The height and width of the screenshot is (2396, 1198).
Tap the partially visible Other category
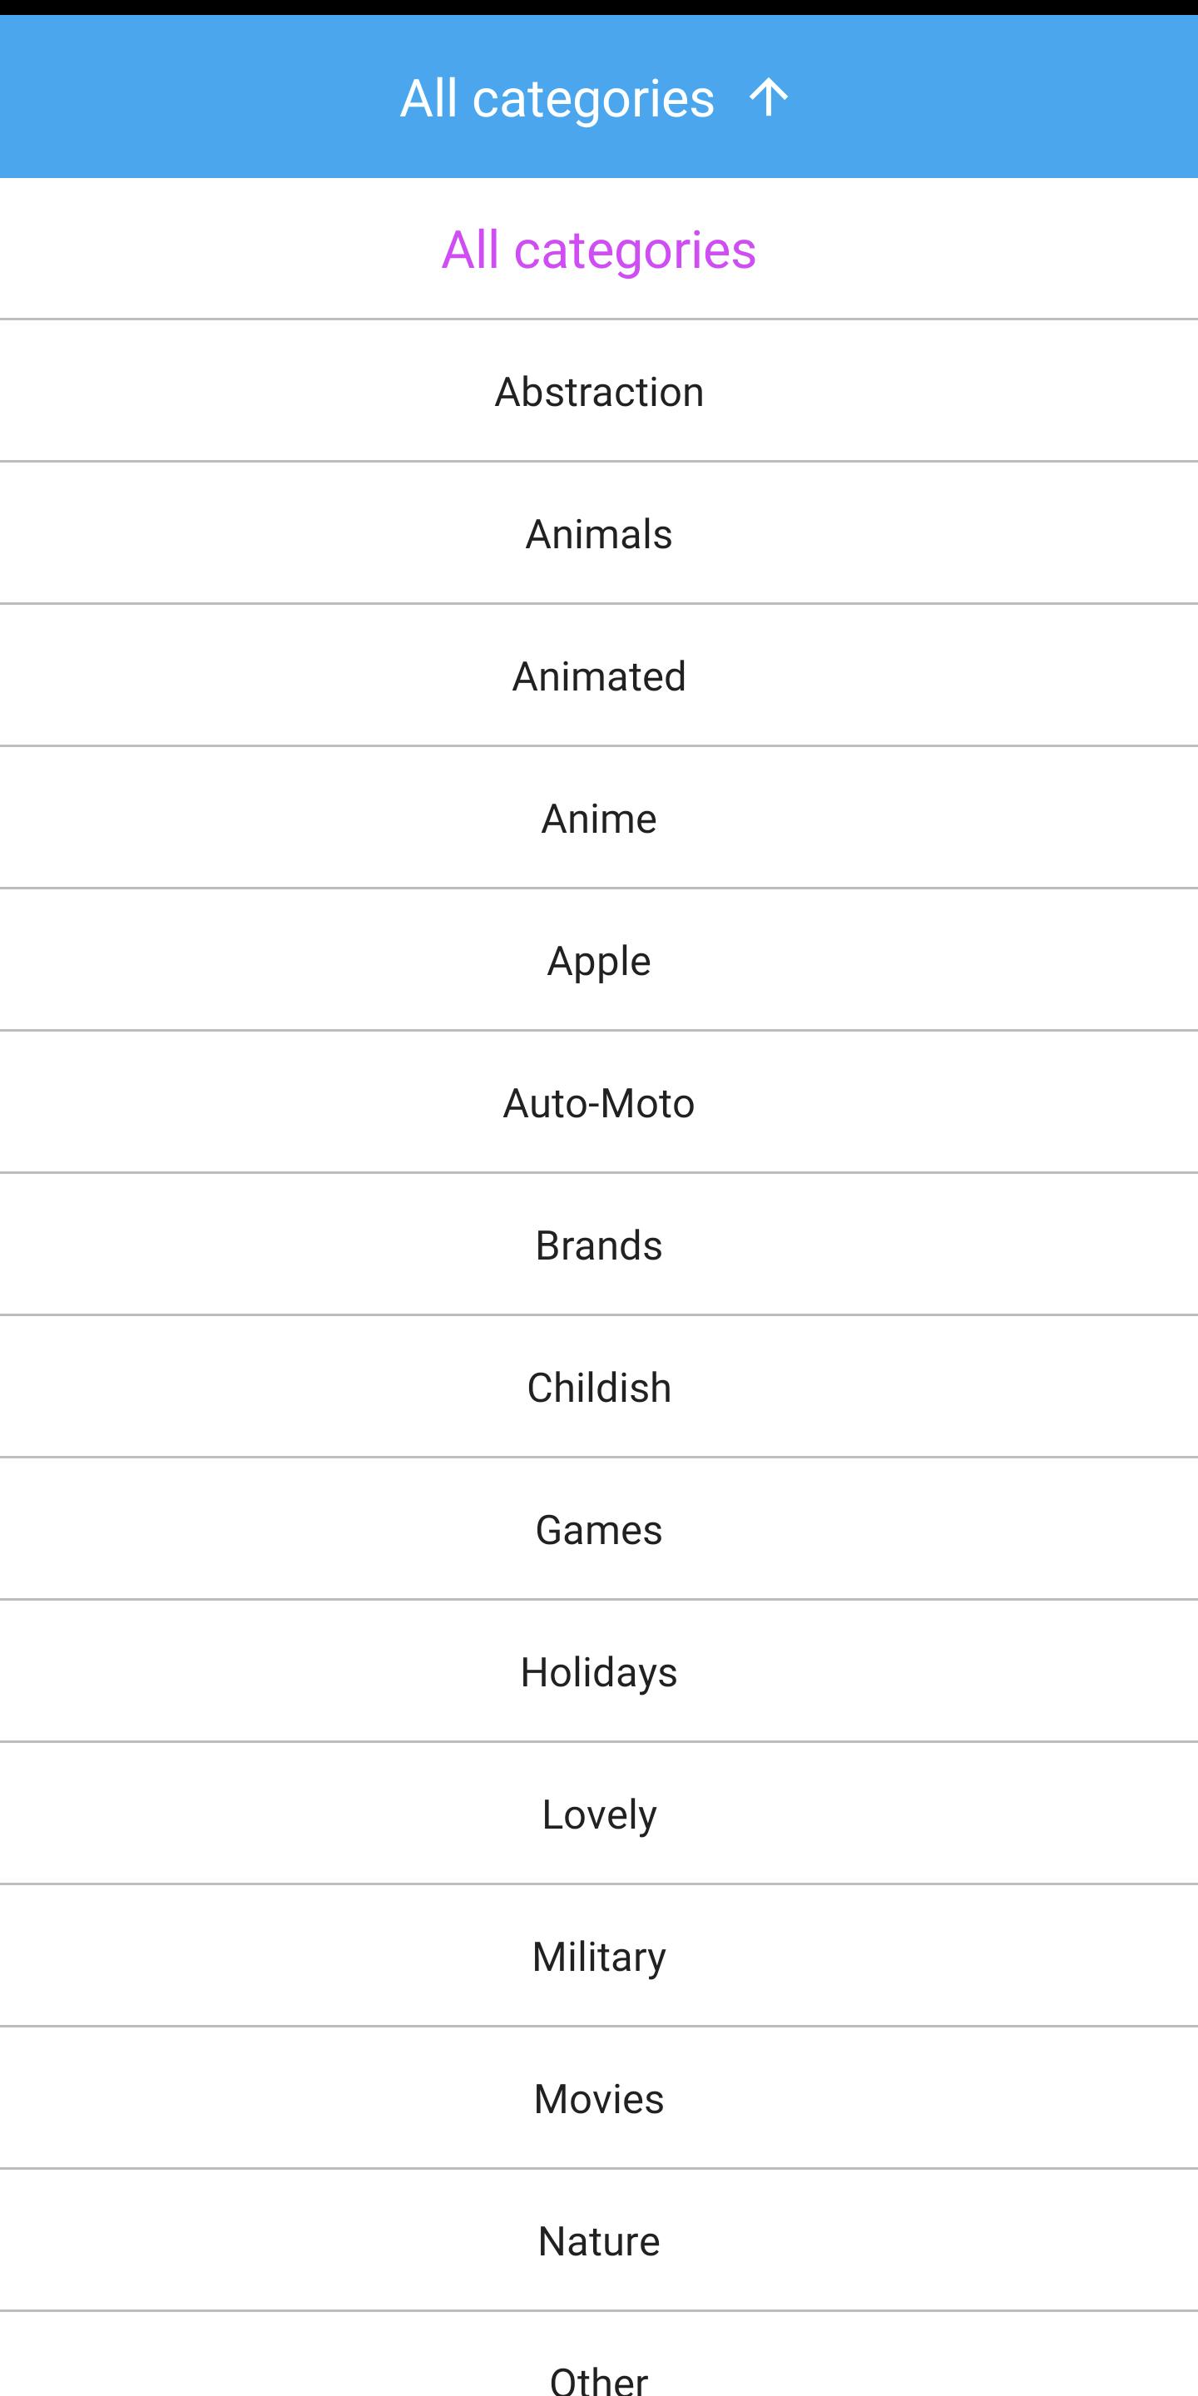pos(598,2375)
